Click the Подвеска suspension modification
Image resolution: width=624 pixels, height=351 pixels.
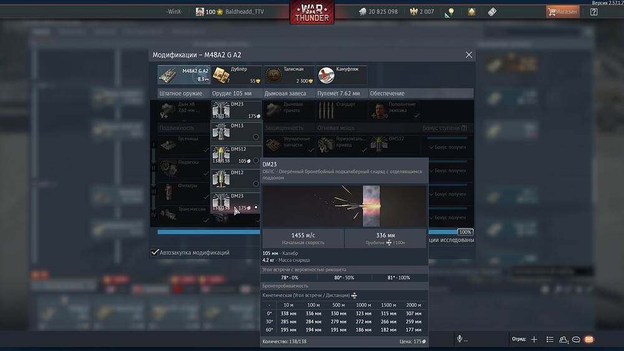183,168
